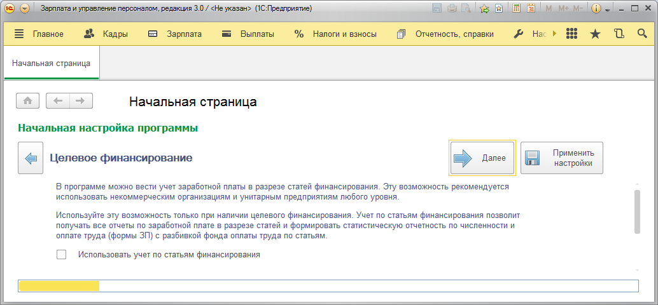Select the Начальная страница tab
This screenshot has width=658, height=305.
click(51, 64)
